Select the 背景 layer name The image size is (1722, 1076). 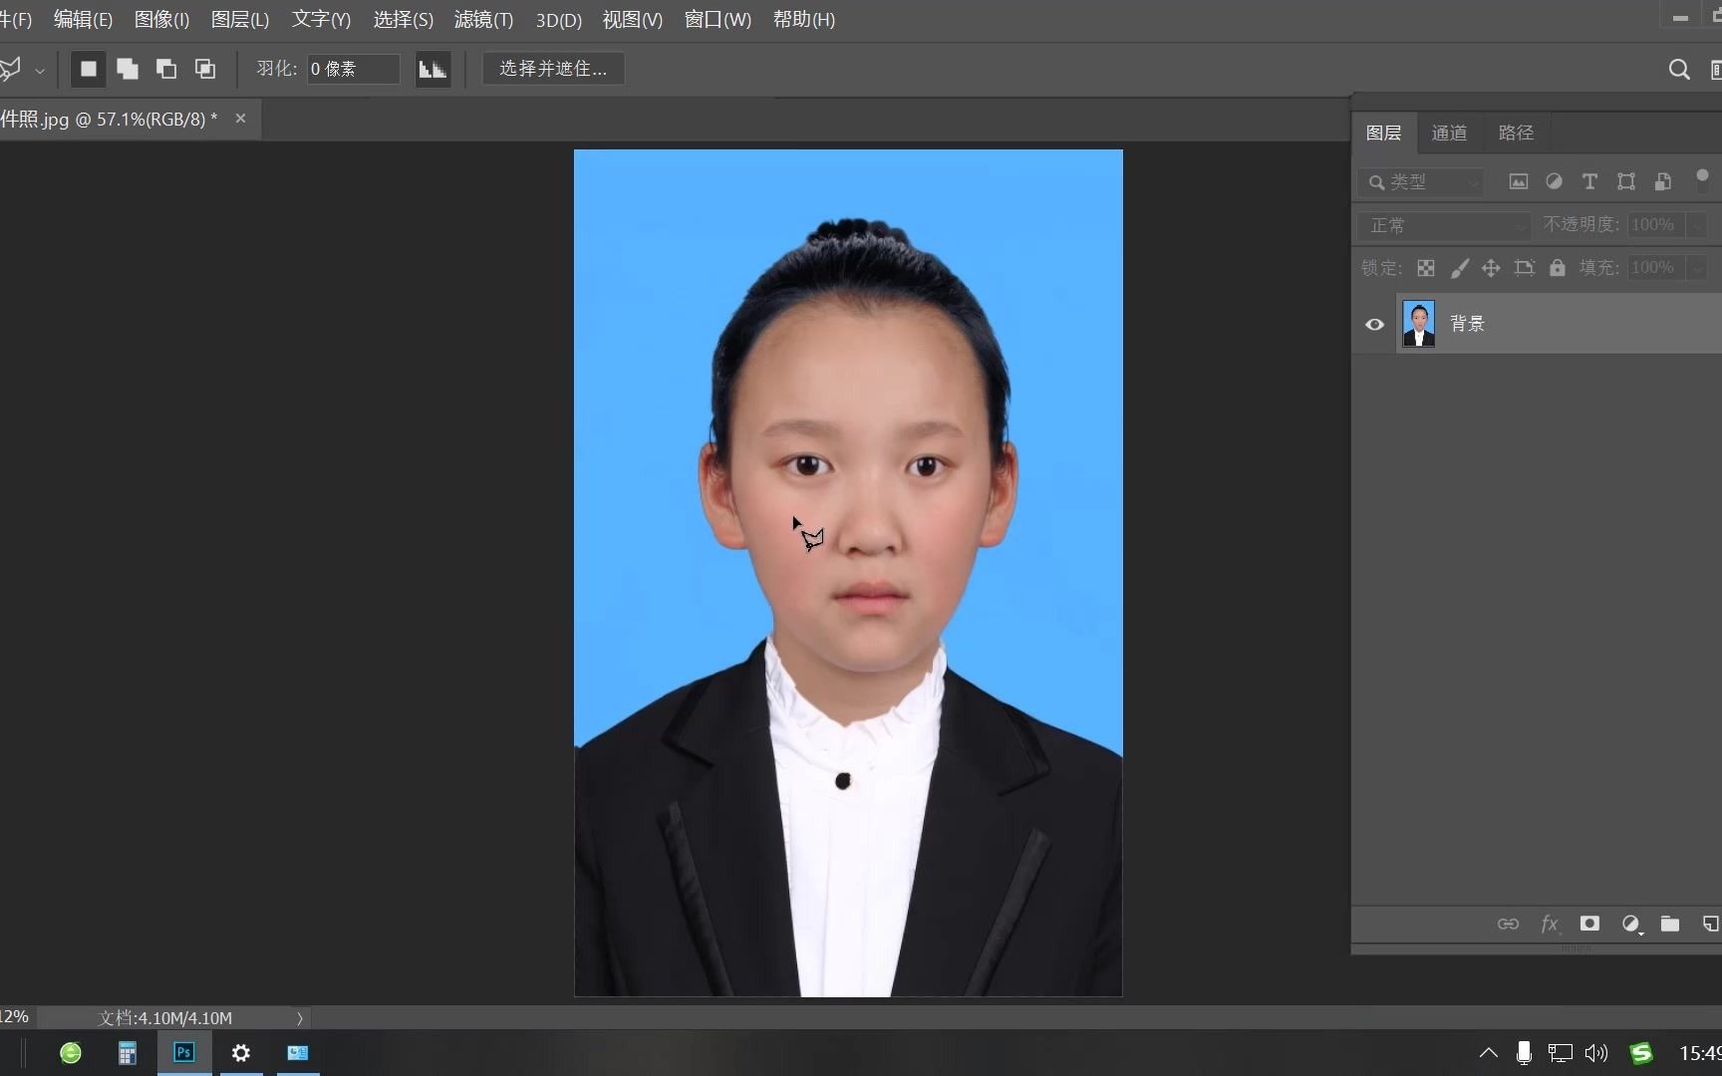1467,324
